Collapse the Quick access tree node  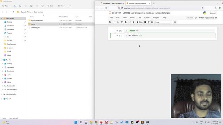2,18
